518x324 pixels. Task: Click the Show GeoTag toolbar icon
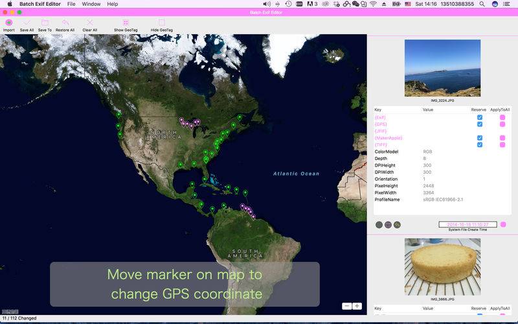tap(126, 23)
